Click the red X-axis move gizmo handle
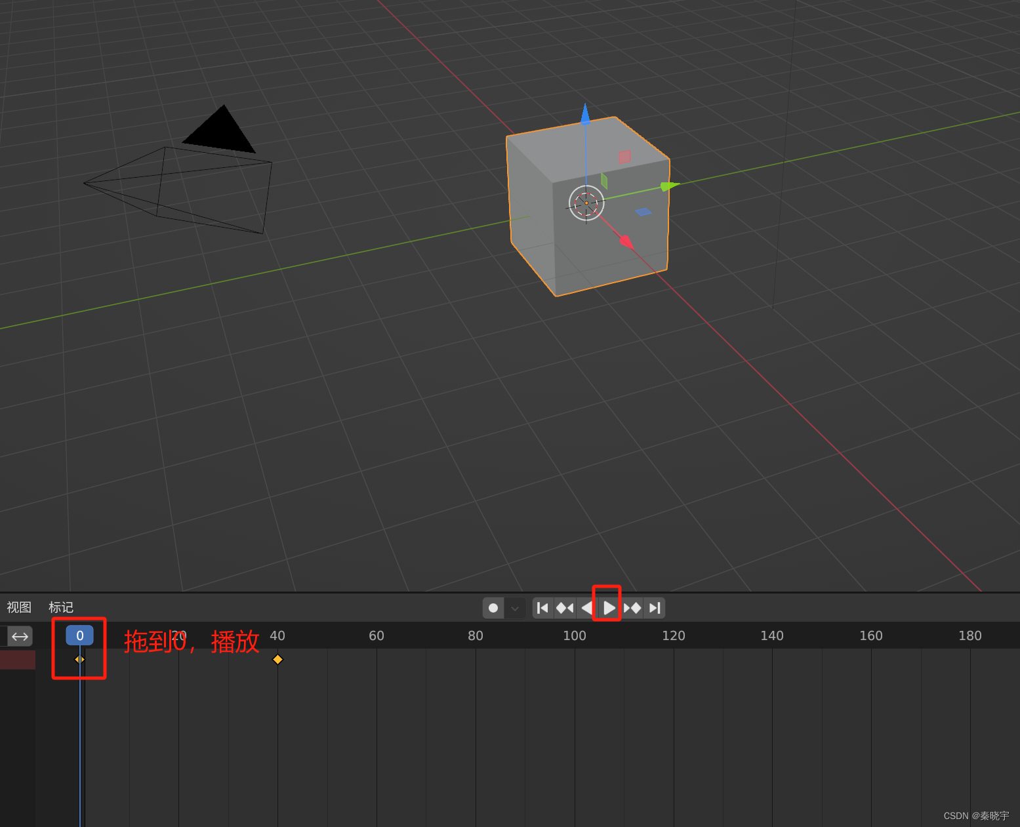Screen dimensions: 1020x827 coord(626,241)
